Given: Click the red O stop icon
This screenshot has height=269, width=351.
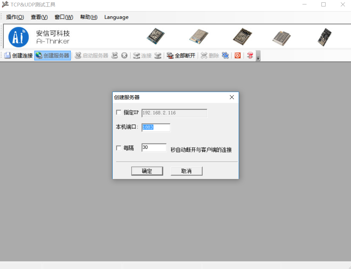Looking at the screenshot, I should (237, 55).
